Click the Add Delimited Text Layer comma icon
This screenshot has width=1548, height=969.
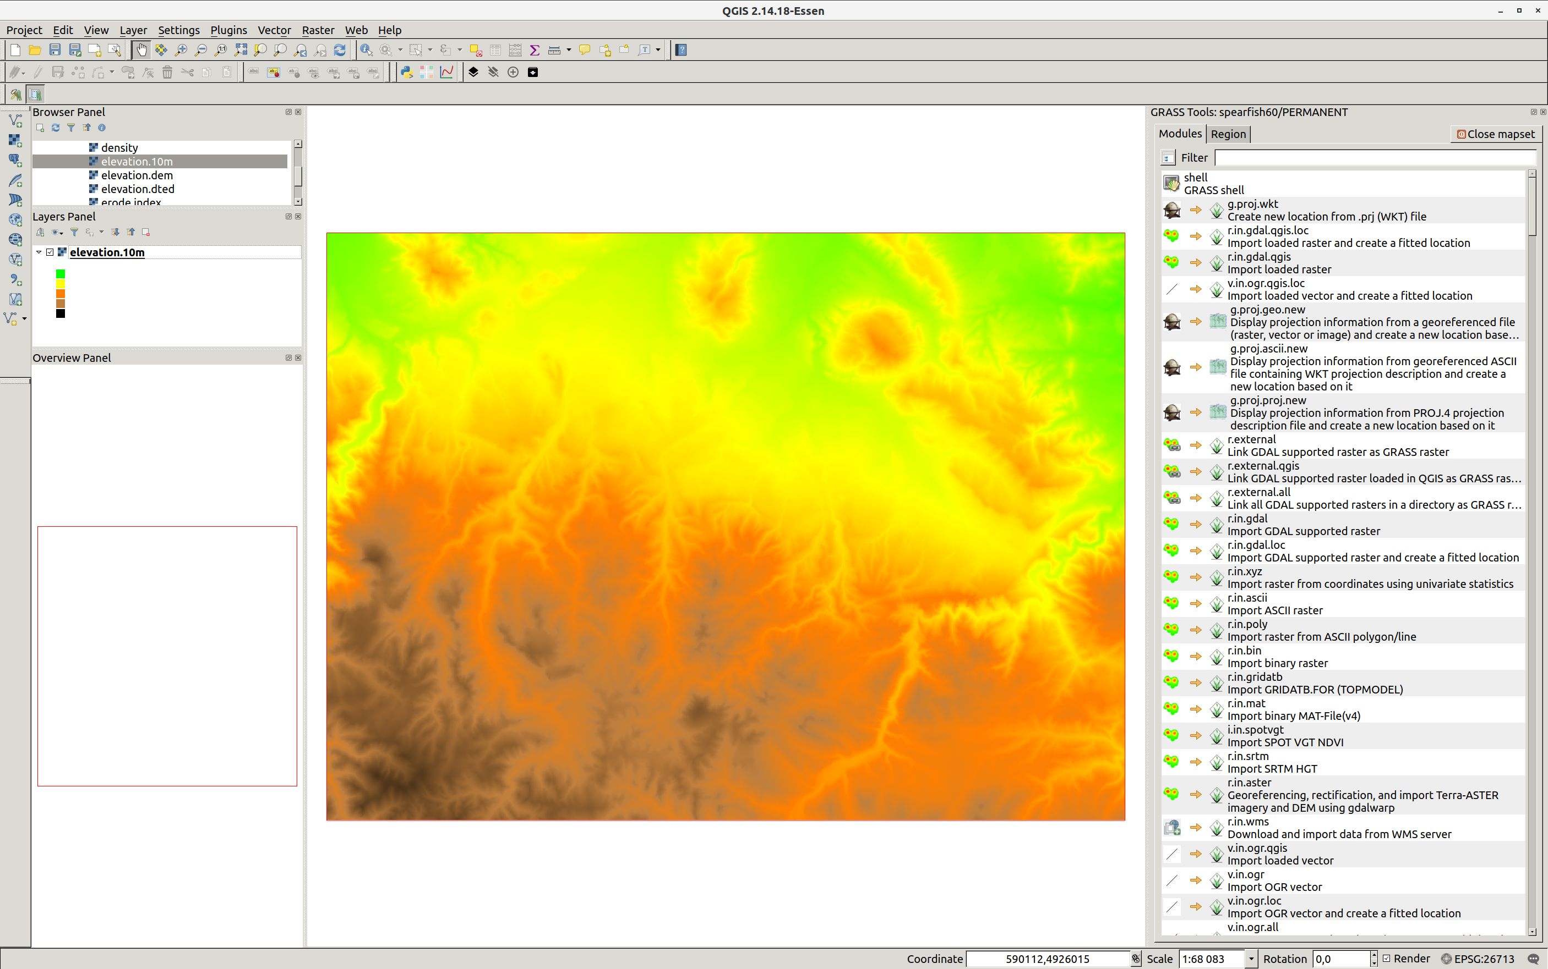point(15,279)
